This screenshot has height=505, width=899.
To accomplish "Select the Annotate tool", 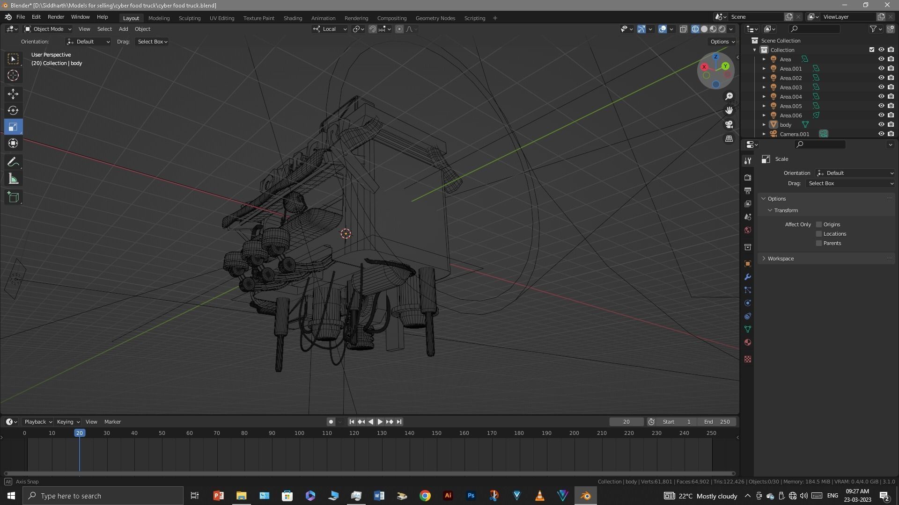I will 13,162.
